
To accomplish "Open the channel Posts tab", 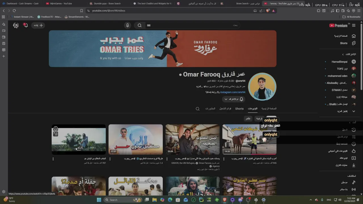I will pyautogui.click(x=210, y=109).
